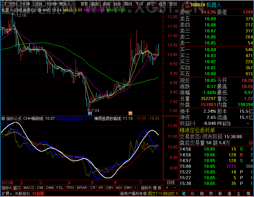Open the 画线 drawing tool

click(x=129, y=4)
